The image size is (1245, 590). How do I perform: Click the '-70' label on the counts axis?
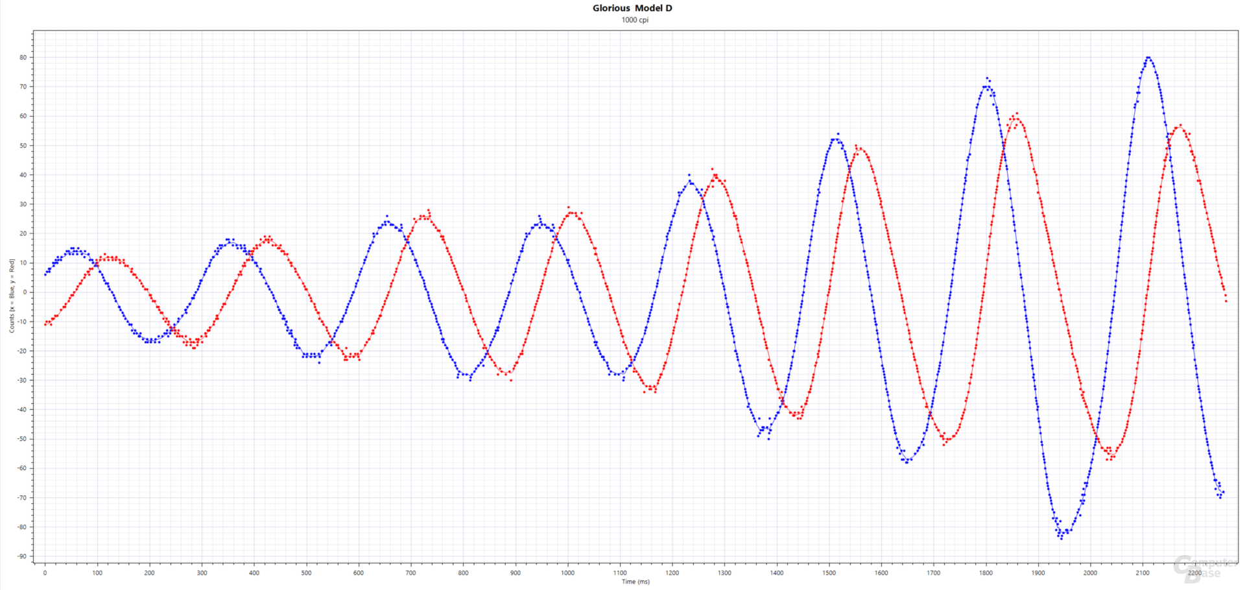(23, 498)
